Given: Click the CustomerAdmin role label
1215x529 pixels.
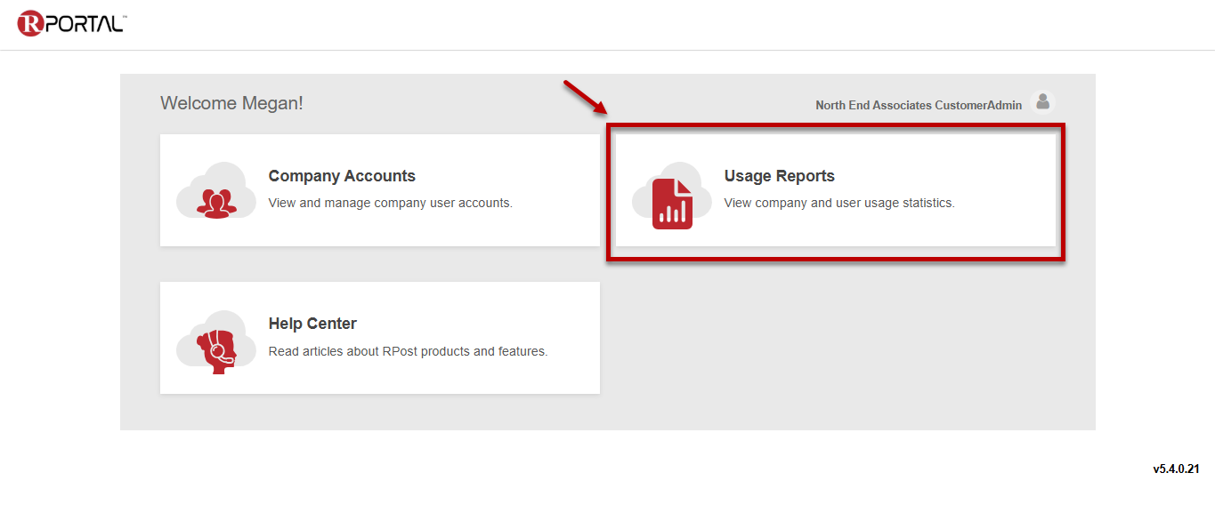Looking at the screenshot, I should [x=977, y=105].
